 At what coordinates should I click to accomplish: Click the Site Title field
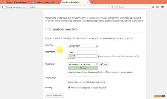coord(83,46)
